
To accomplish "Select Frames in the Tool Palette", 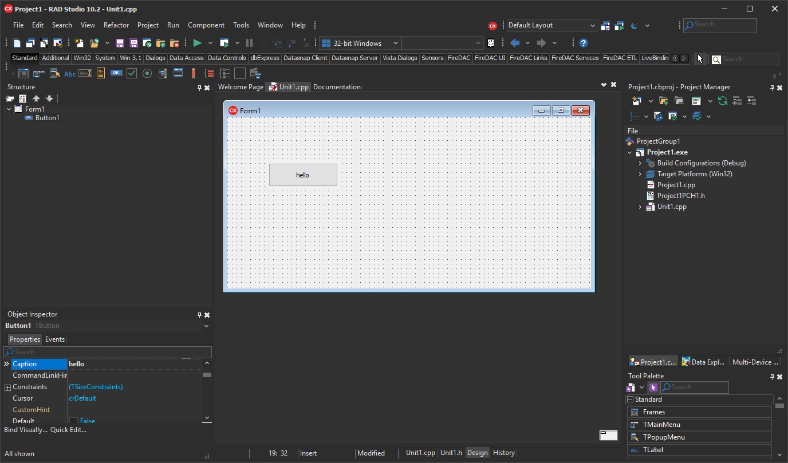I will point(700,412).
